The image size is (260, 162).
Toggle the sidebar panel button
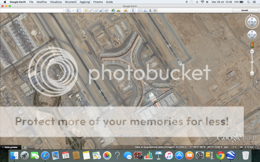pos(79,10)
